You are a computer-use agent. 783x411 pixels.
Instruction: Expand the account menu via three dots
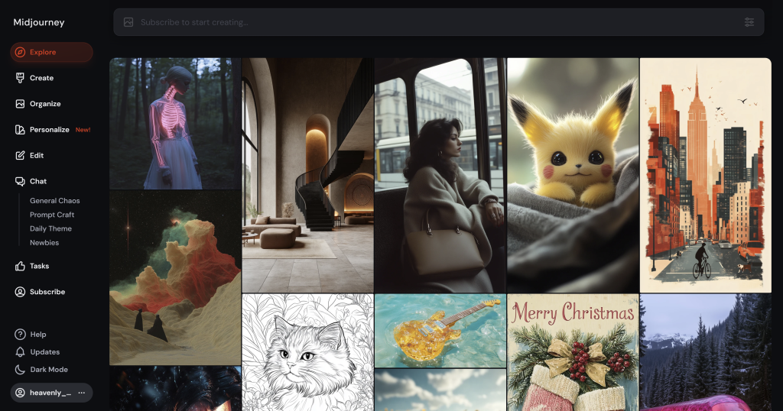point(81,393)
